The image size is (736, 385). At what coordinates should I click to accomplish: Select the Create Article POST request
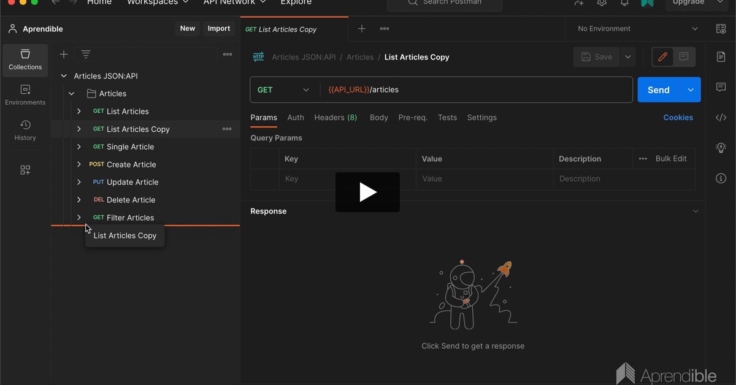(131, 164)
